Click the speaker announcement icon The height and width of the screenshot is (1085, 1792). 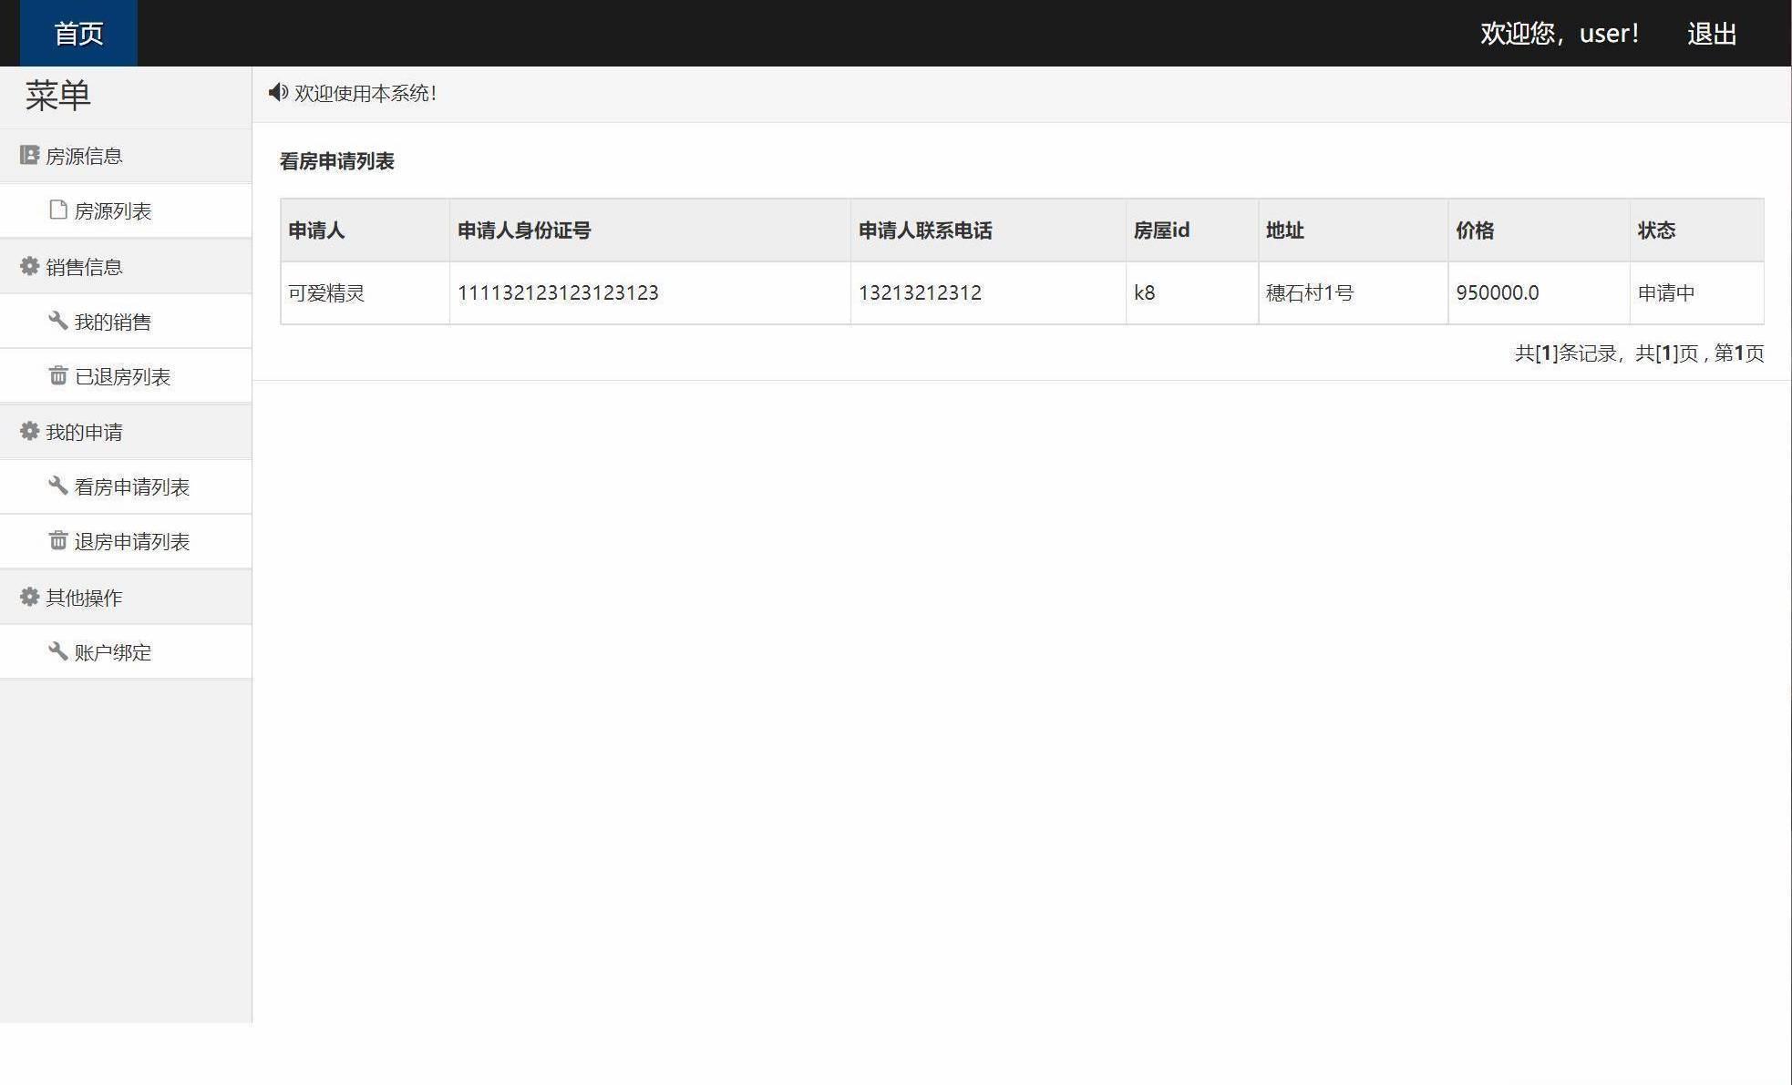tap(278, 93)
